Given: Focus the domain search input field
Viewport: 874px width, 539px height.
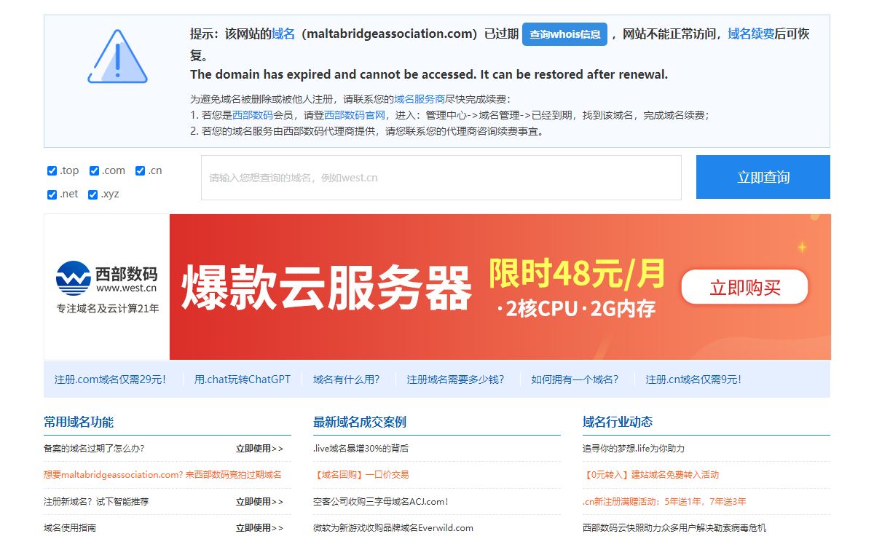Looking at the screenshot, I should click(x=441, y=178).
